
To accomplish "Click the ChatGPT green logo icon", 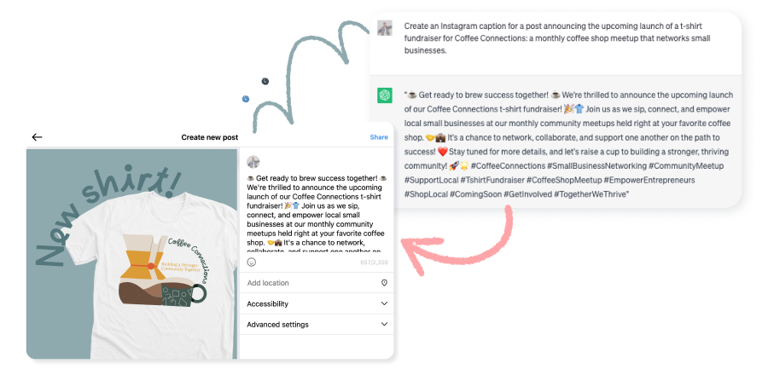I will pyautogui.click(x=385, y=95).
